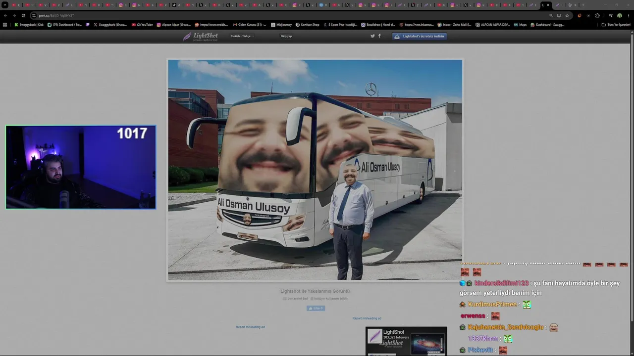Click the Facebook Like button
The width and height of the screenshot is (634, 356).
(x=316, y=308)
